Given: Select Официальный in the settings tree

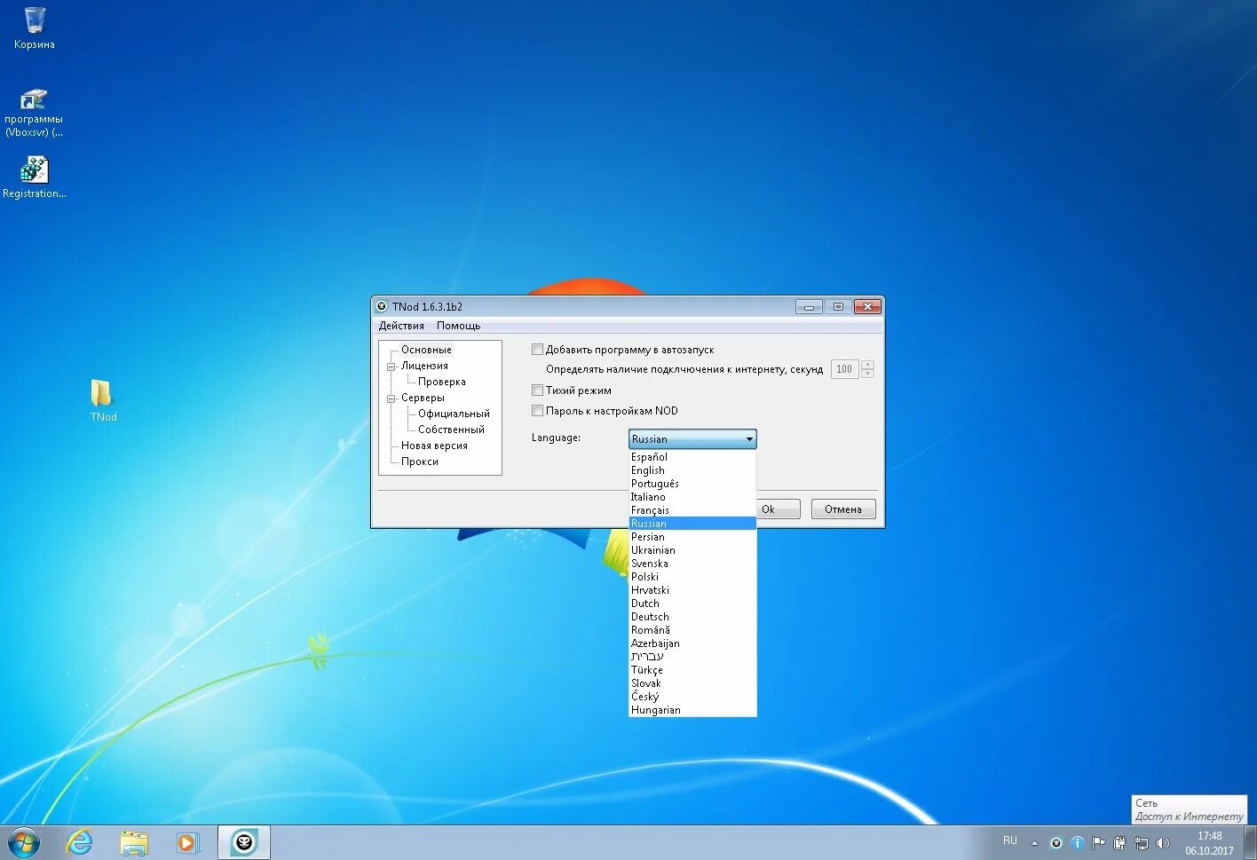Looking at the screenshot, I should point(454,414).
